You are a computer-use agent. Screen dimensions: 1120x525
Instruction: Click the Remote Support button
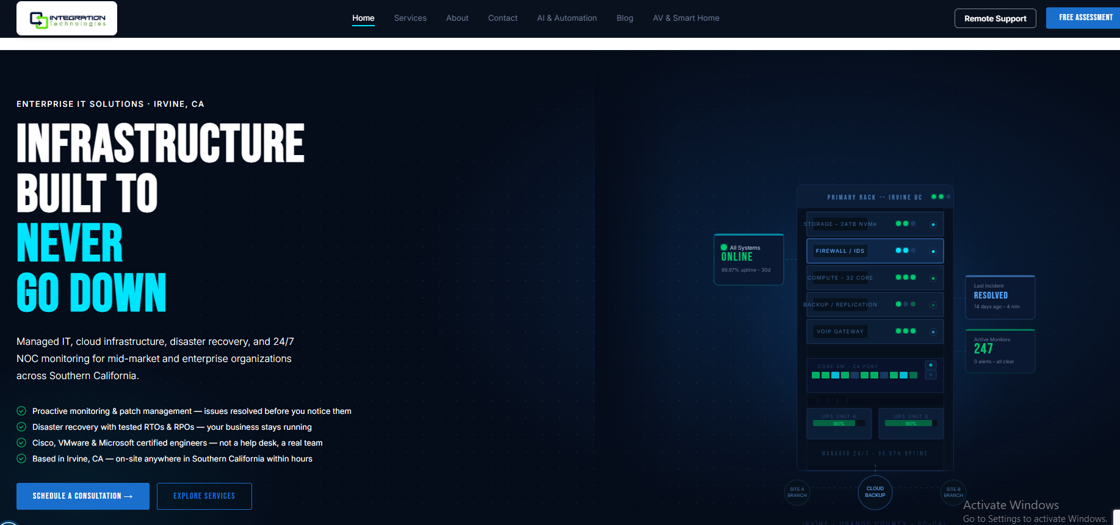pyautogui.click(x=995, y=18)
